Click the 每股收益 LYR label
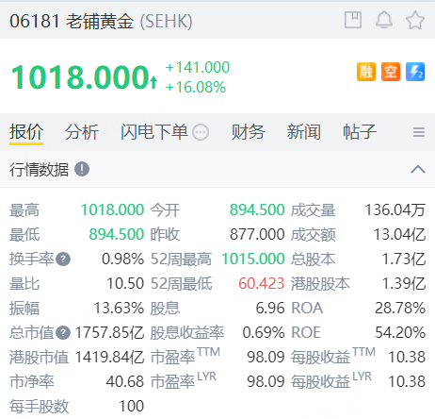Screen dimensions: 435x419 click(x=331, y=380)
